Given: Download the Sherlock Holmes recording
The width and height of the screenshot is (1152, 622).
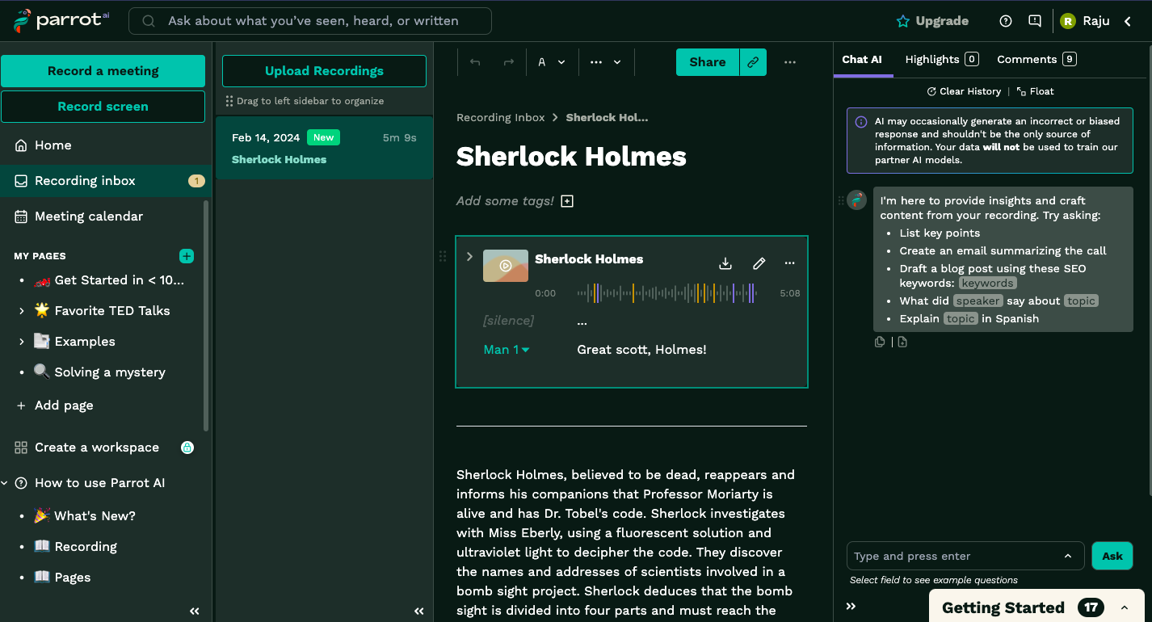Looking at the screenshot, I should (x=725, y=263).
